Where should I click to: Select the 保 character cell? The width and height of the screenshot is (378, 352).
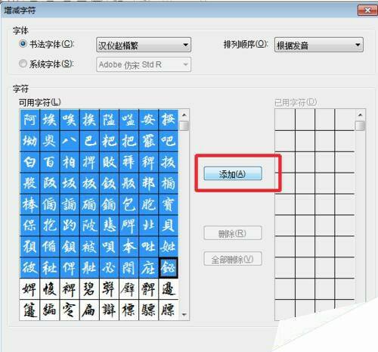pyautogui.click(x=29, y=226)
